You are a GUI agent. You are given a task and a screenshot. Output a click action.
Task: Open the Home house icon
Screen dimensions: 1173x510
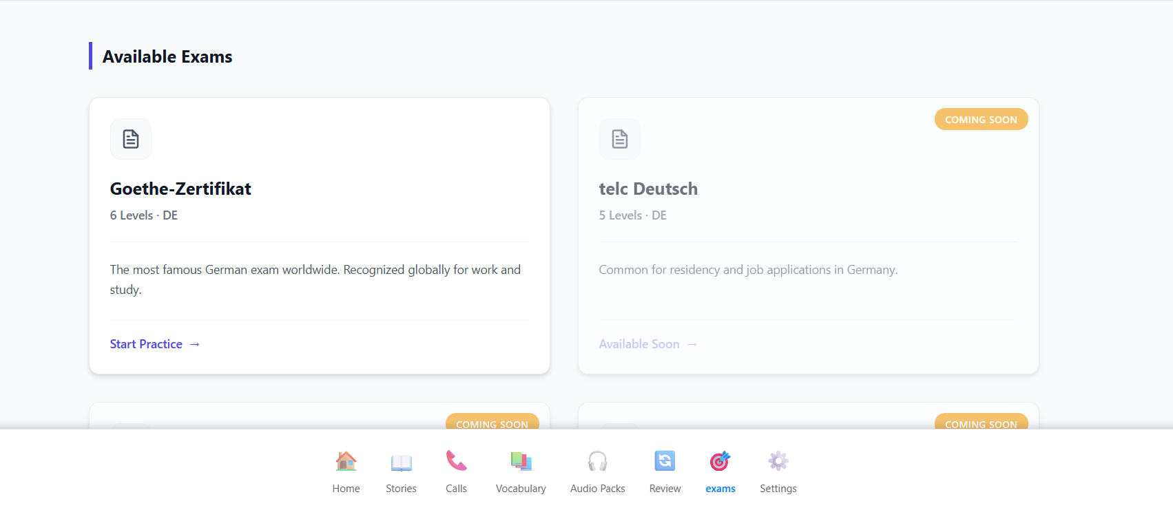click(x=346, y=461)
